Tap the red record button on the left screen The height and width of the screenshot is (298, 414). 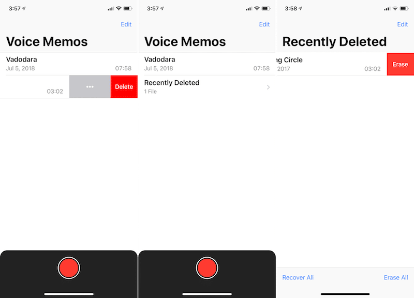(69, 267)
